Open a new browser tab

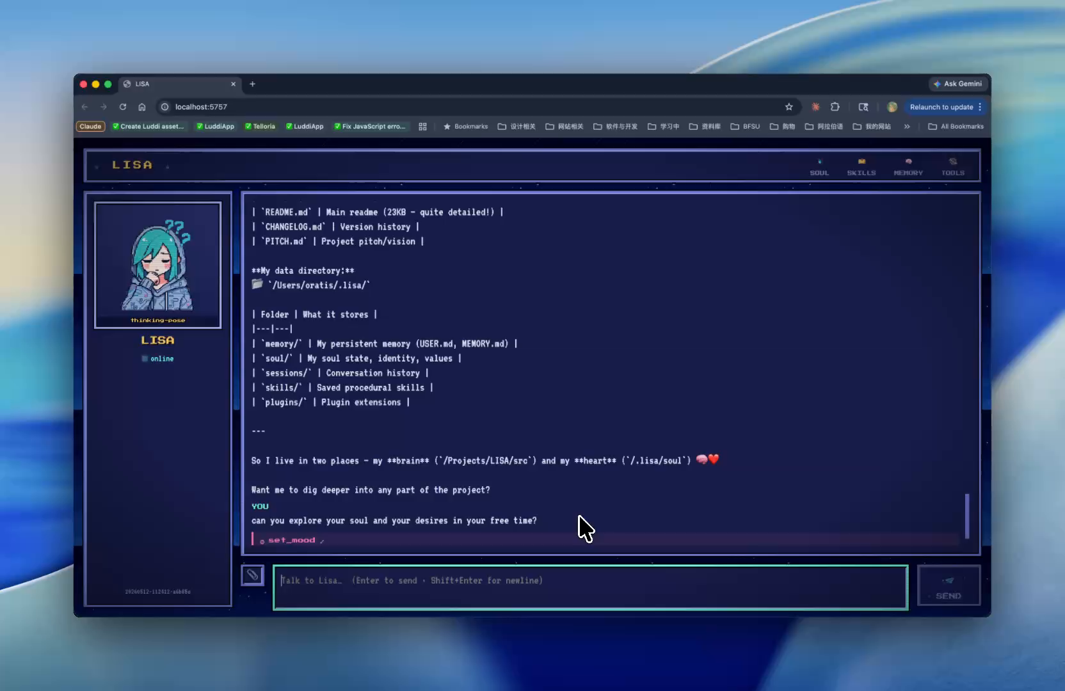click(x=252, y=84)
